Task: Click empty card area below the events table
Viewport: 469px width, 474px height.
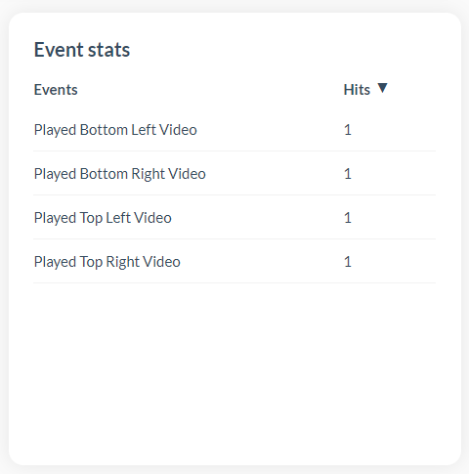Action: click(x=234, y=371)
